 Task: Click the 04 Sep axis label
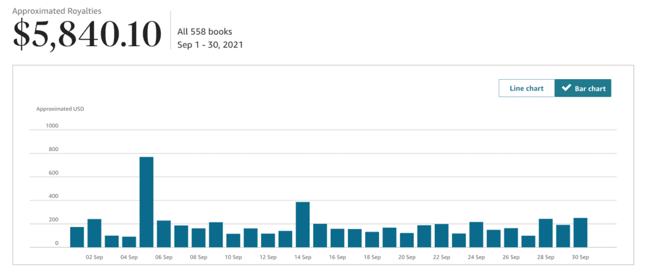[x=129, y=257]
